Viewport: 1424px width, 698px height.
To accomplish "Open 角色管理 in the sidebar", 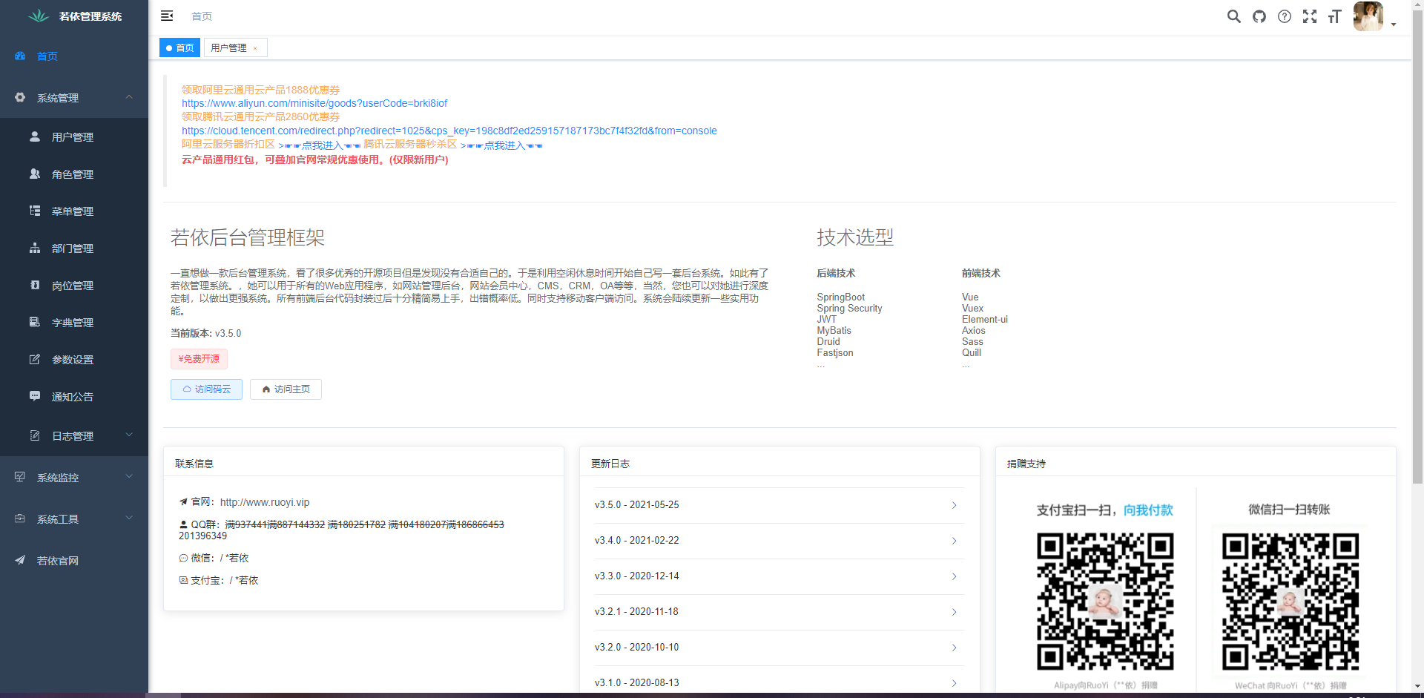I will tap(74, 174).
